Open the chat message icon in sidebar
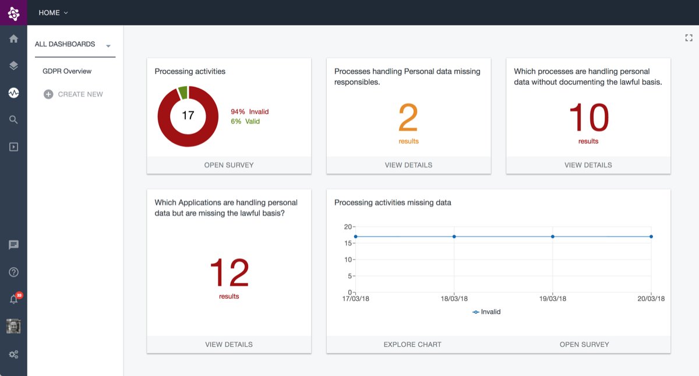699x376 pixels. 13,245
